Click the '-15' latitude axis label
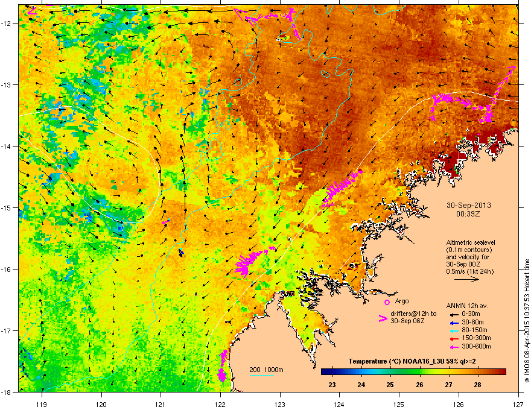The image size is (531, 410). (x=6, y=207)
